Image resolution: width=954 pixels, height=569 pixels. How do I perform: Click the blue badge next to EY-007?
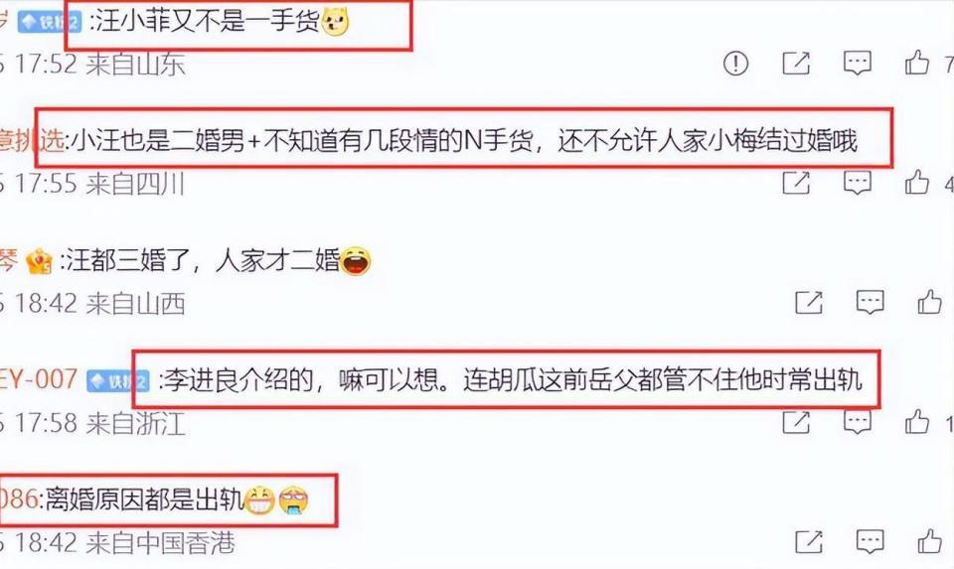click(117, 381)
